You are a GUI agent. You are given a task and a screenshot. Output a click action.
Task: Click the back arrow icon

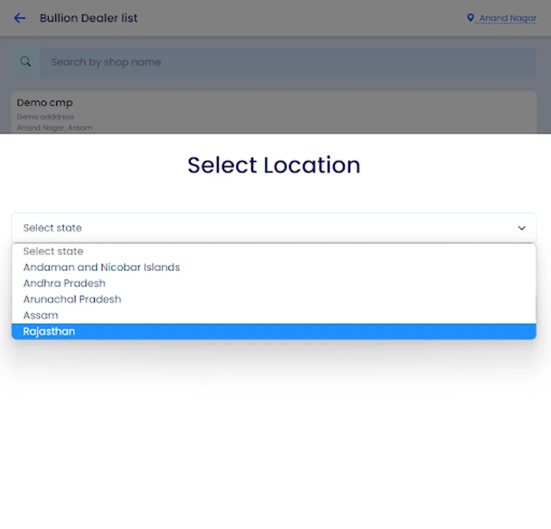19,18
